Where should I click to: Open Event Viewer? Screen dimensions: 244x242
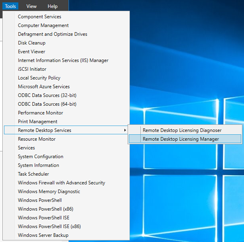[31, 52]
